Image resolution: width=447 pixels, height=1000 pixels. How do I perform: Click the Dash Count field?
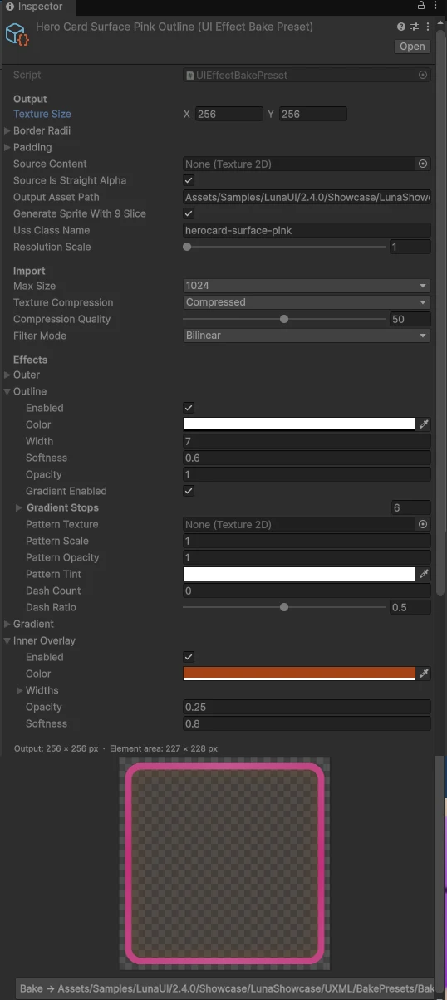307,591
